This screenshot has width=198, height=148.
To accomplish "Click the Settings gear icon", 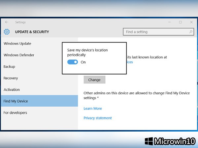I will coord(7,32).
